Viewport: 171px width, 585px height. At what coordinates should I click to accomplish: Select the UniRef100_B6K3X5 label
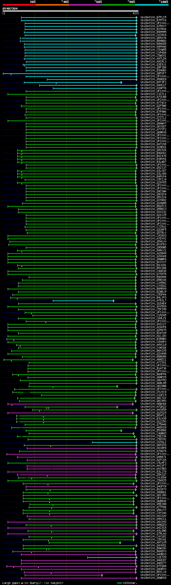click(153, 351)
